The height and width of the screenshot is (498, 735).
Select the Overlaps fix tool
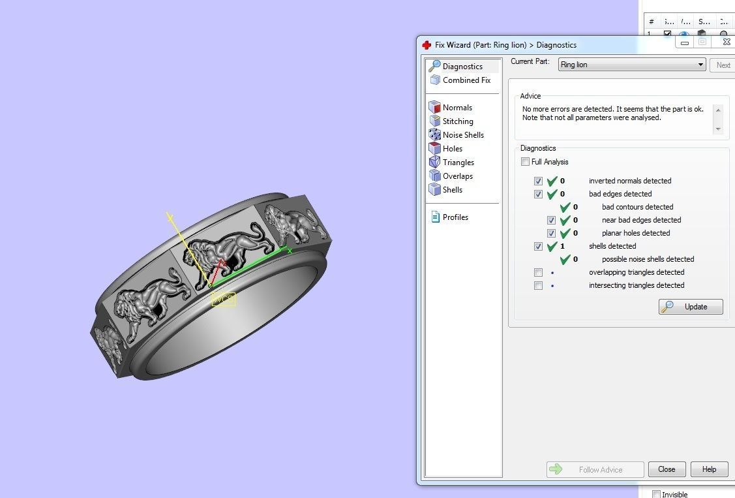(451, 176)
